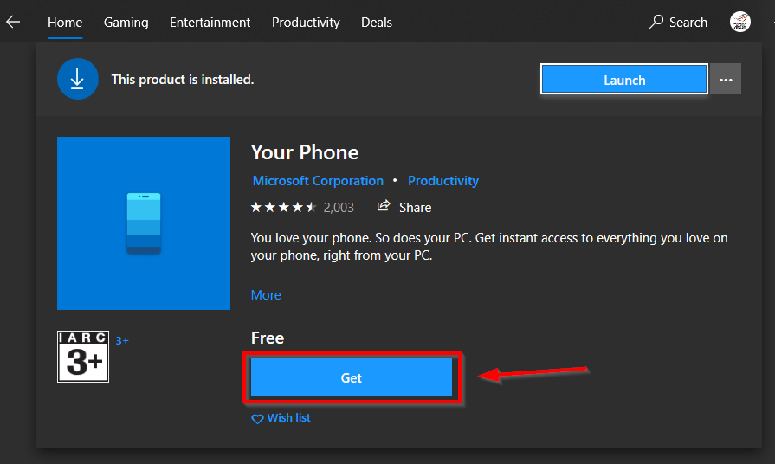Select the Productivity tab in navigation
The image size is (775, 464).
(306, 23)
